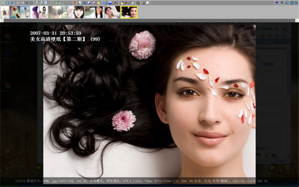Click the first magic wand enhance icon
299x187 pixels.
36,3
